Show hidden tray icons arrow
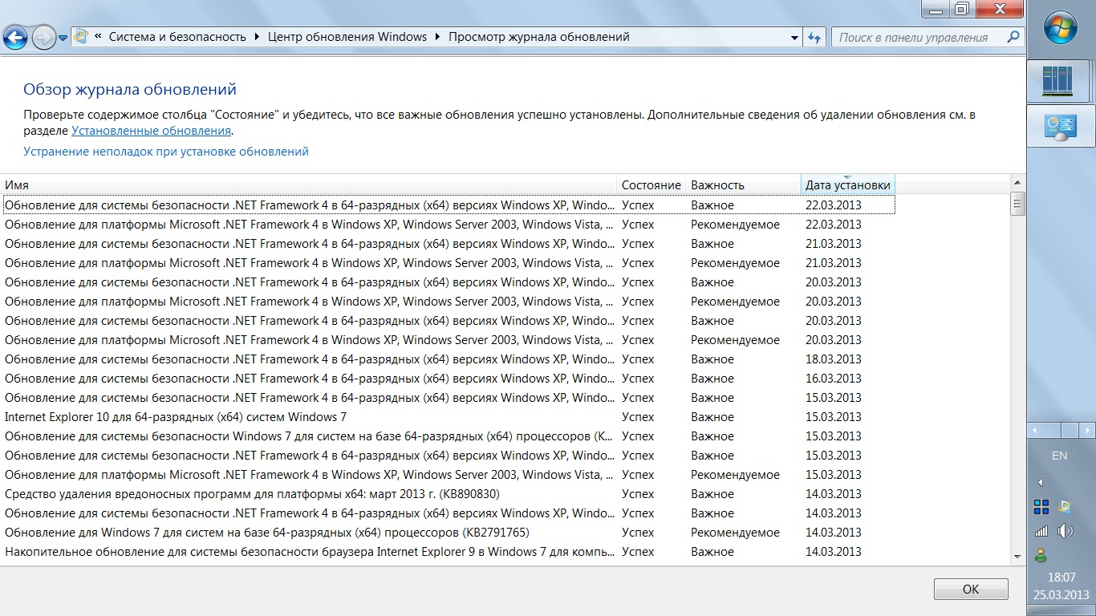The image size is (1096, 616). point(1041,482)
